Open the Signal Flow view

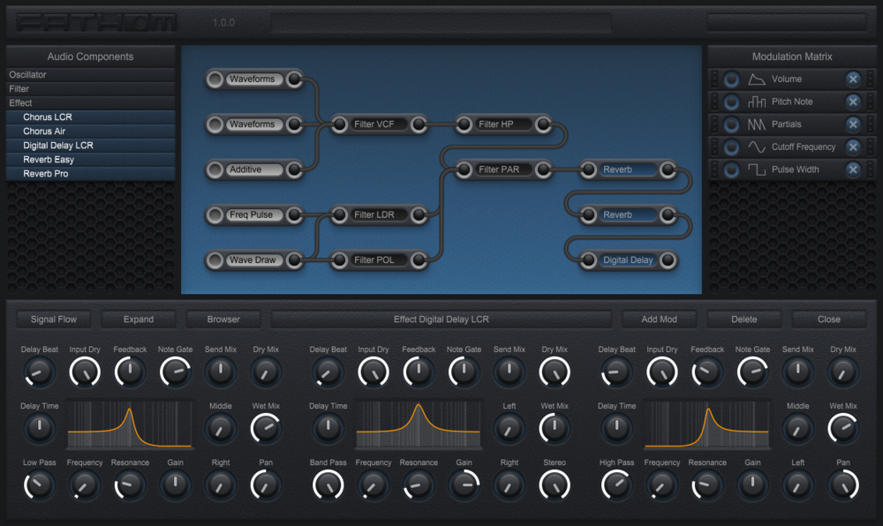pos(54,319)
